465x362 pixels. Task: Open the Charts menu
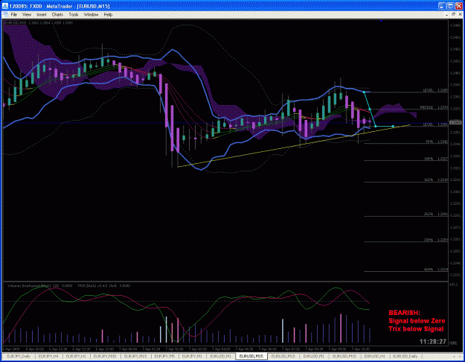pos(57,15)
